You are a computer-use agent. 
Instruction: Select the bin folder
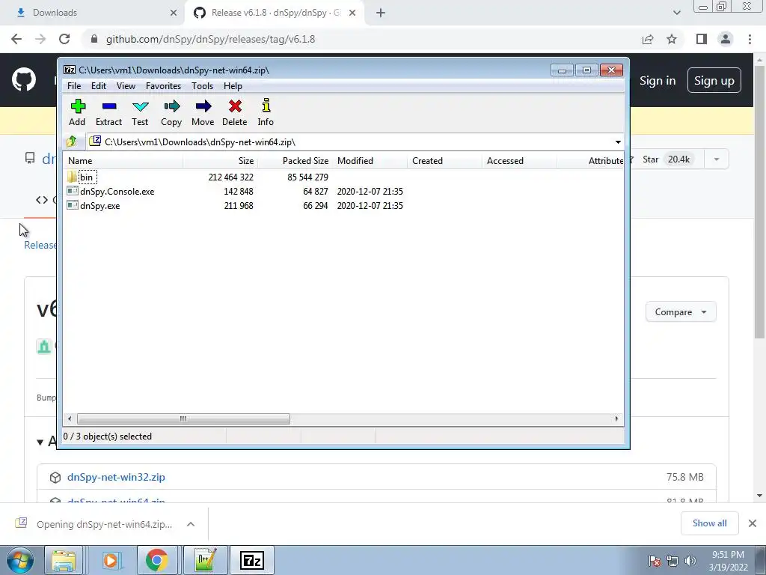[86, 177]
